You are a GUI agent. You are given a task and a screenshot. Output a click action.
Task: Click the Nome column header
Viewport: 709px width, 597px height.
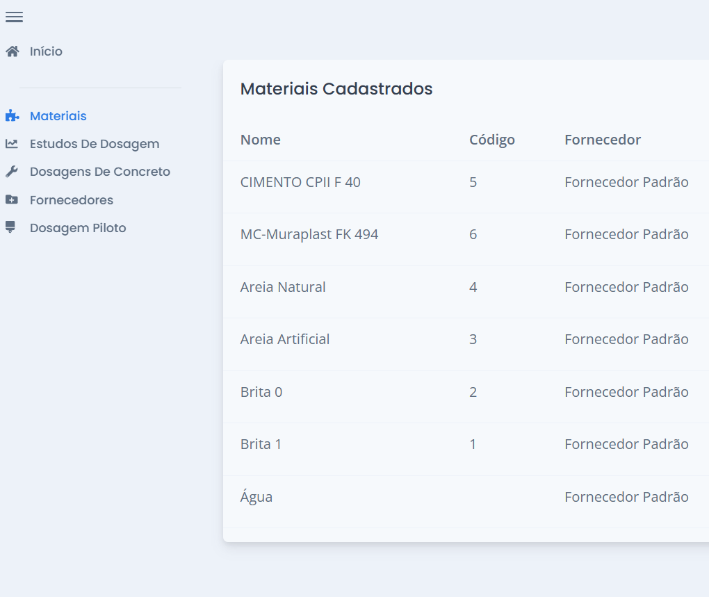tap(261, 140)
